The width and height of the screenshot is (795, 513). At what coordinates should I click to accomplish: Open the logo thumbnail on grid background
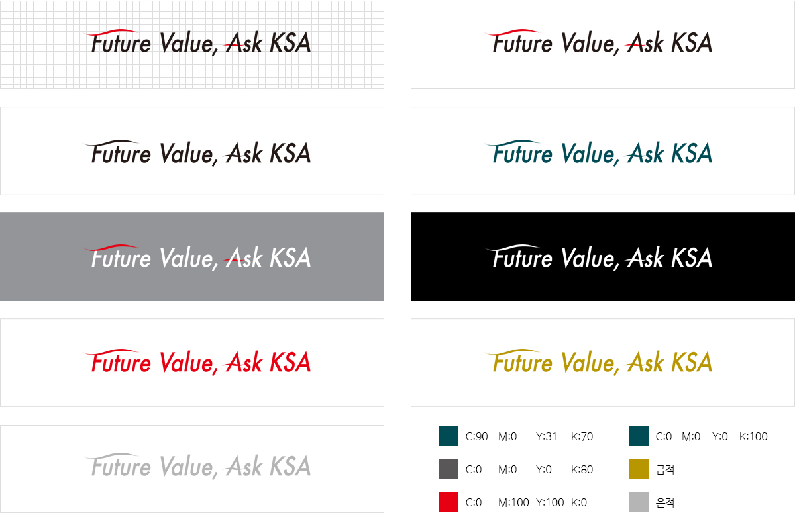[192, 44]
